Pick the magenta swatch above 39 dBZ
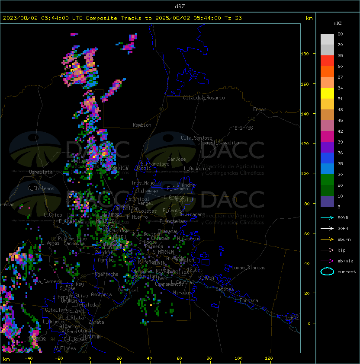Screen dimensions: 360x364 (x=327, y=137)
